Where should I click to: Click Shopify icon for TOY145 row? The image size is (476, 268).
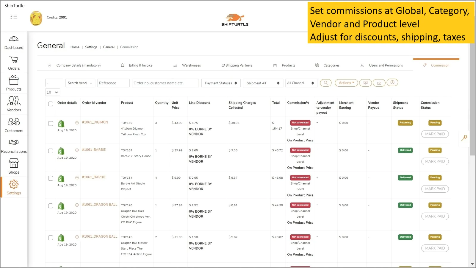(61, 238)
